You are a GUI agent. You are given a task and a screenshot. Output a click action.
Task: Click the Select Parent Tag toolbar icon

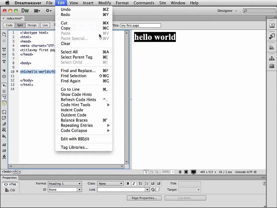coord(4,70)
